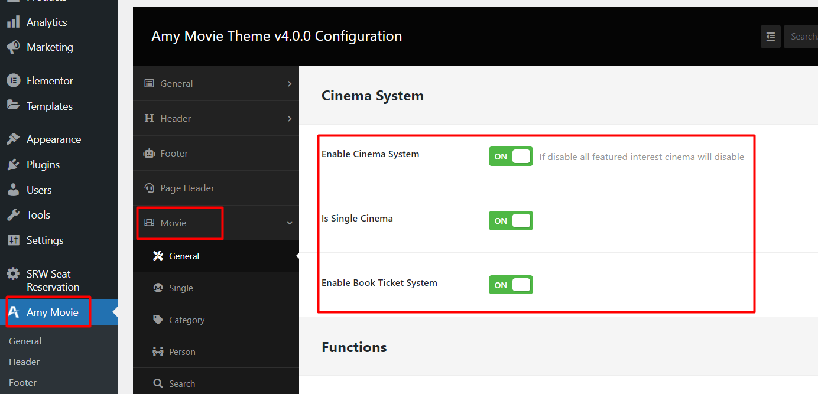Click the Footer link in the submenu
This screenshot has height=394, width=818.
[22, 382]
